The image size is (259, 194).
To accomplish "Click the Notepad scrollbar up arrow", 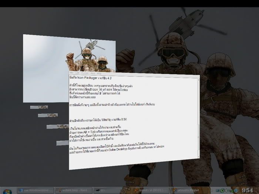I will pos(199,80).
